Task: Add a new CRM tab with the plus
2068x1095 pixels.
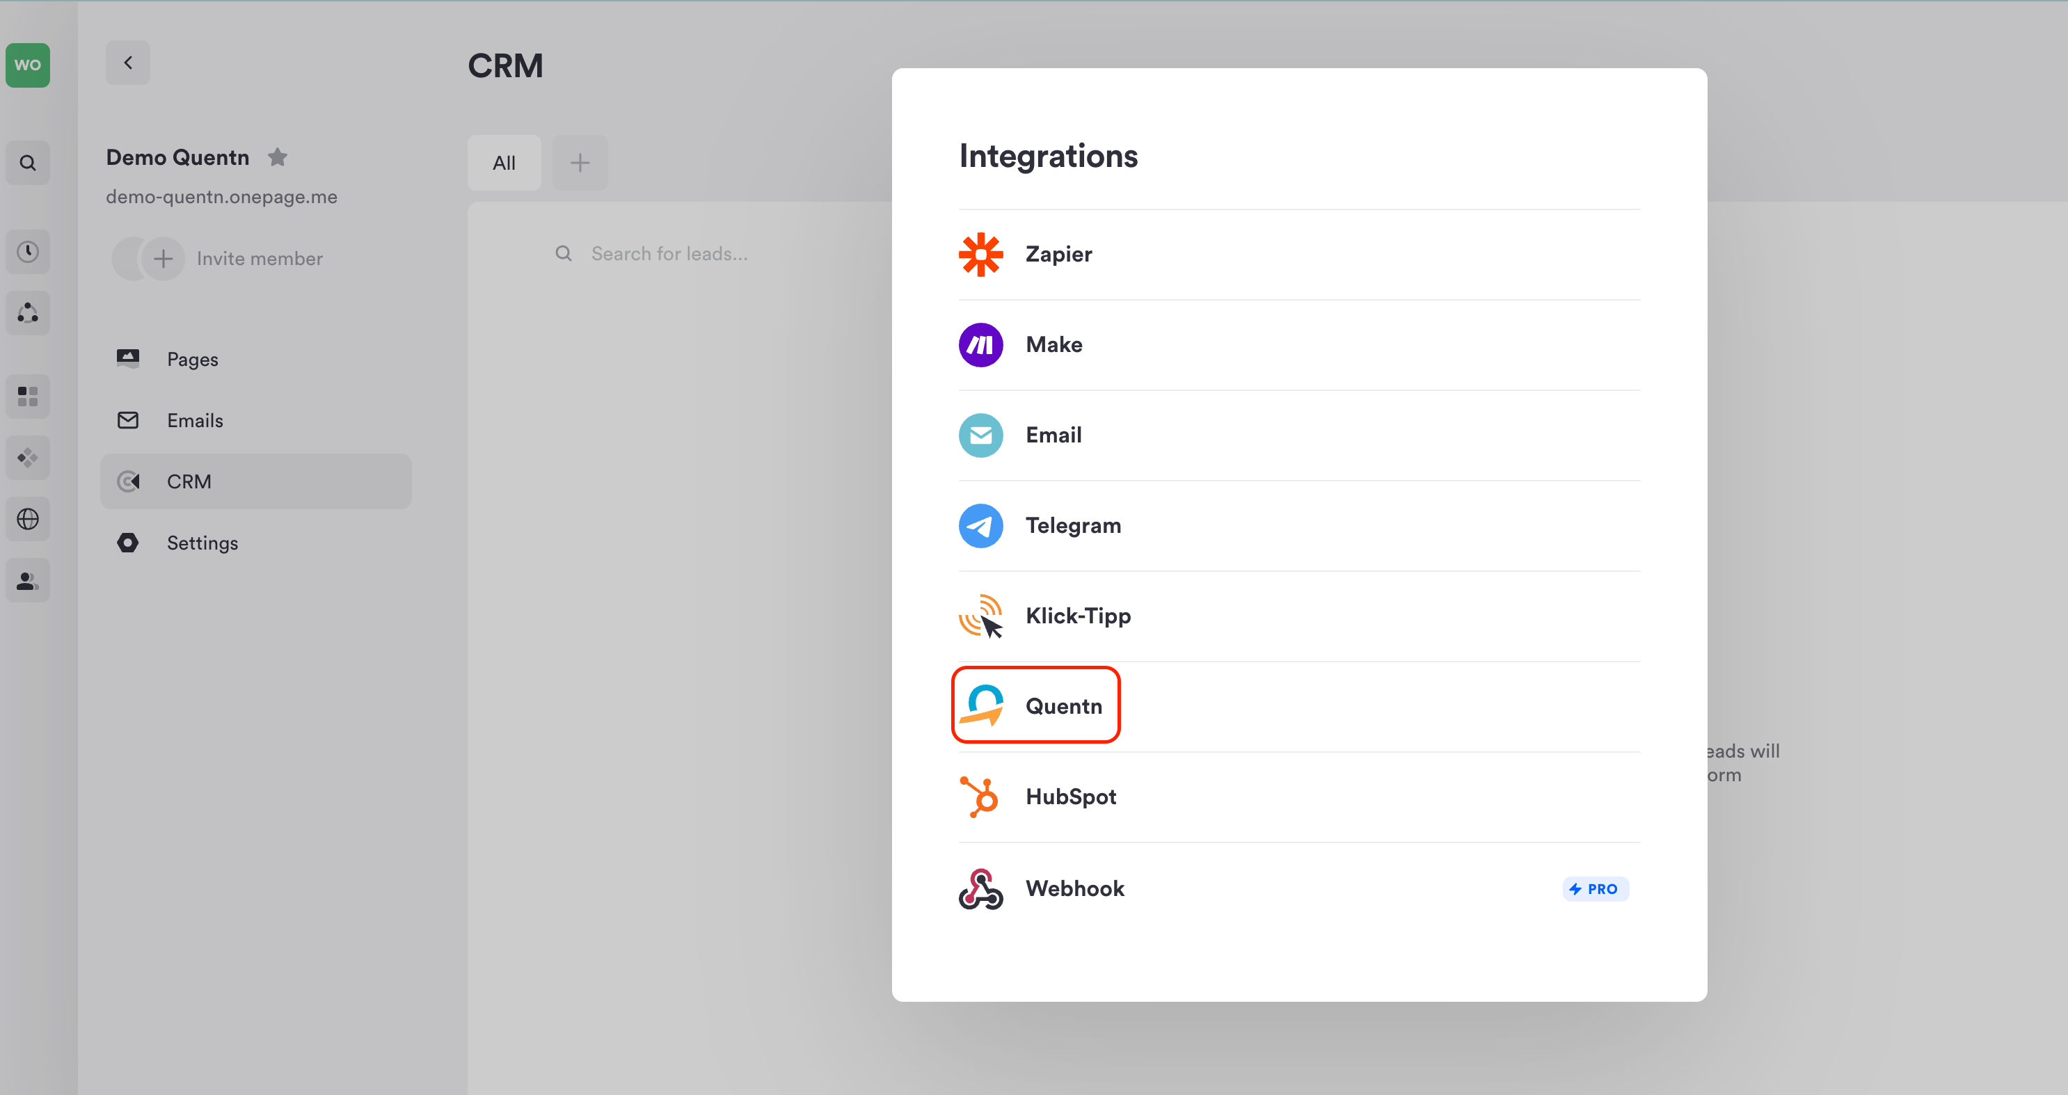Action: pos(580,163)
